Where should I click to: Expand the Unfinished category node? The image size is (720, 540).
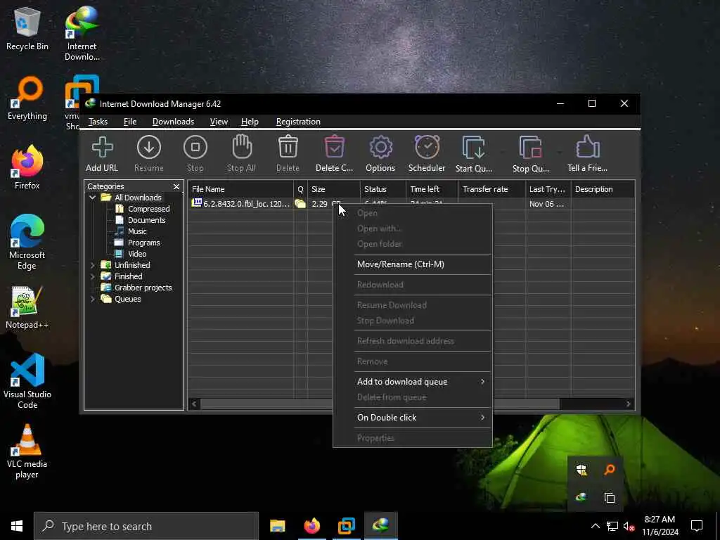coord(92,265)
